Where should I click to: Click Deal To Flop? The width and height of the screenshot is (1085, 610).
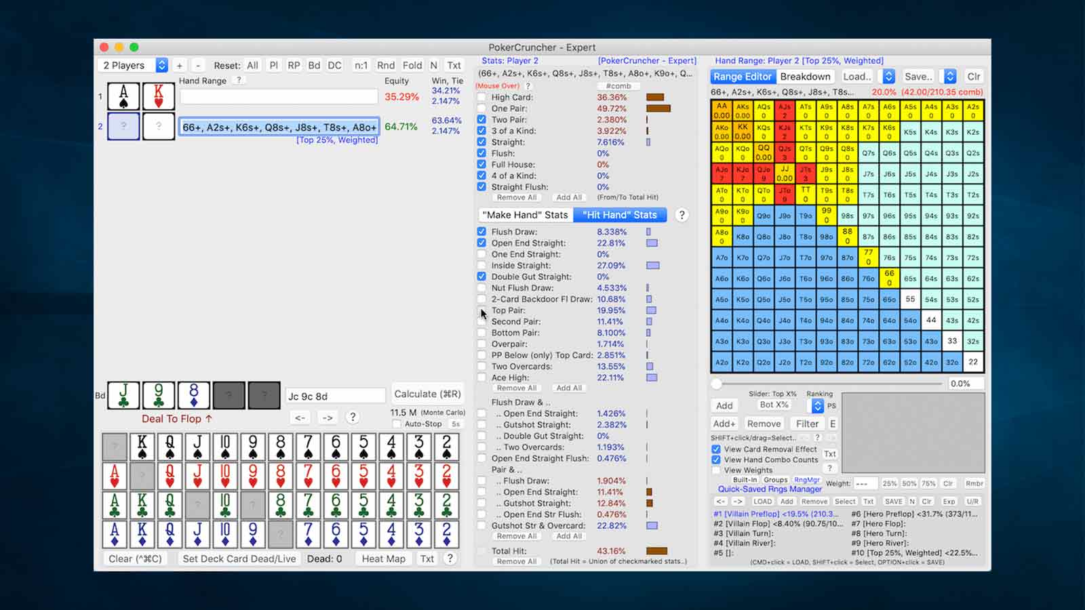click(177, 419)
